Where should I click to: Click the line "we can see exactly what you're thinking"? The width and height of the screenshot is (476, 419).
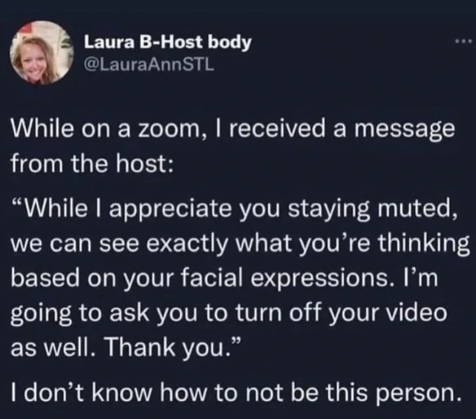240,244
